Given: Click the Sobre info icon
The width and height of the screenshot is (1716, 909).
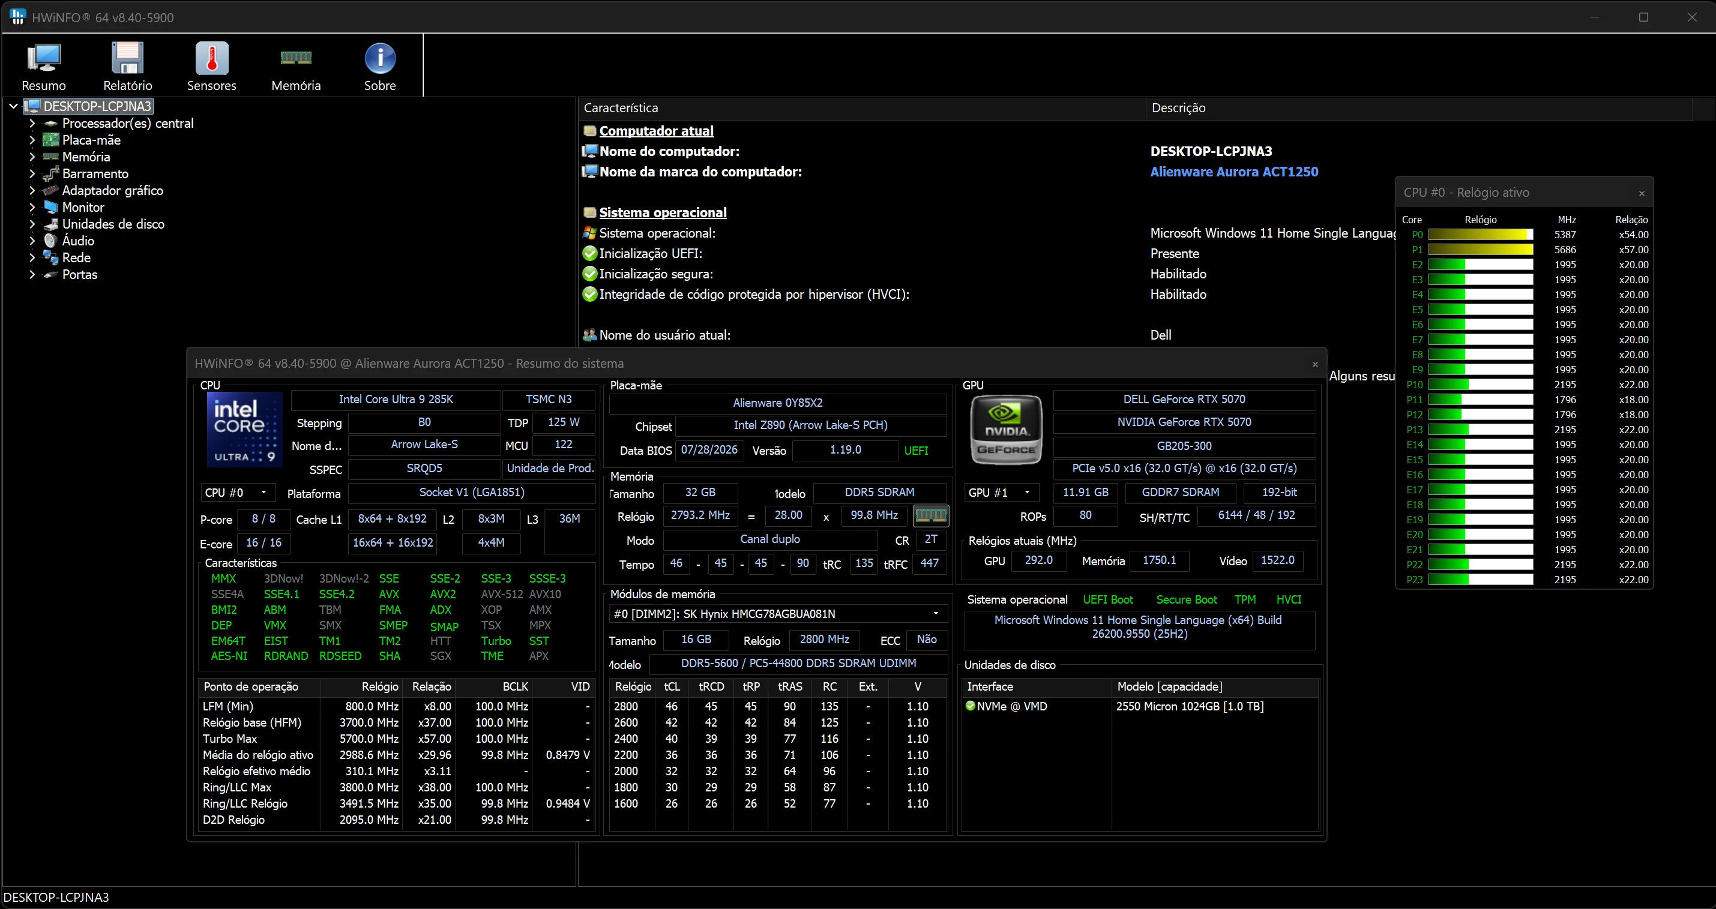Looking at the screenshot, I should pyautogui.click(x=380, y=59).
